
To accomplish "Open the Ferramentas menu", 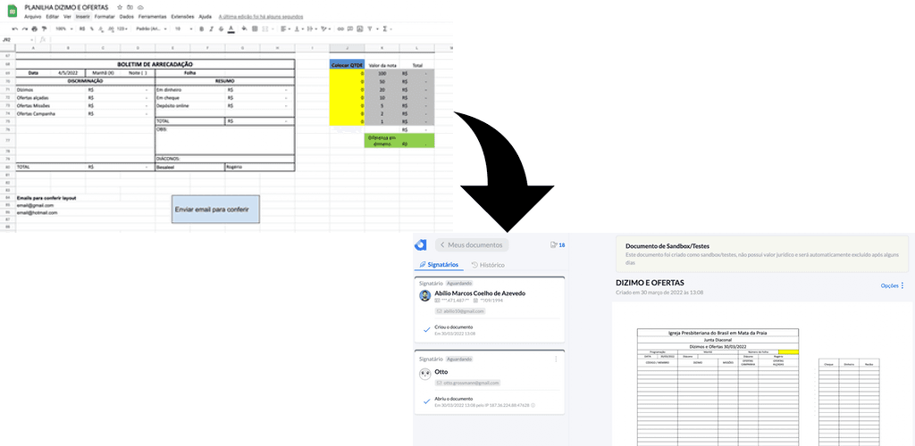I will (x=152, y=17).
